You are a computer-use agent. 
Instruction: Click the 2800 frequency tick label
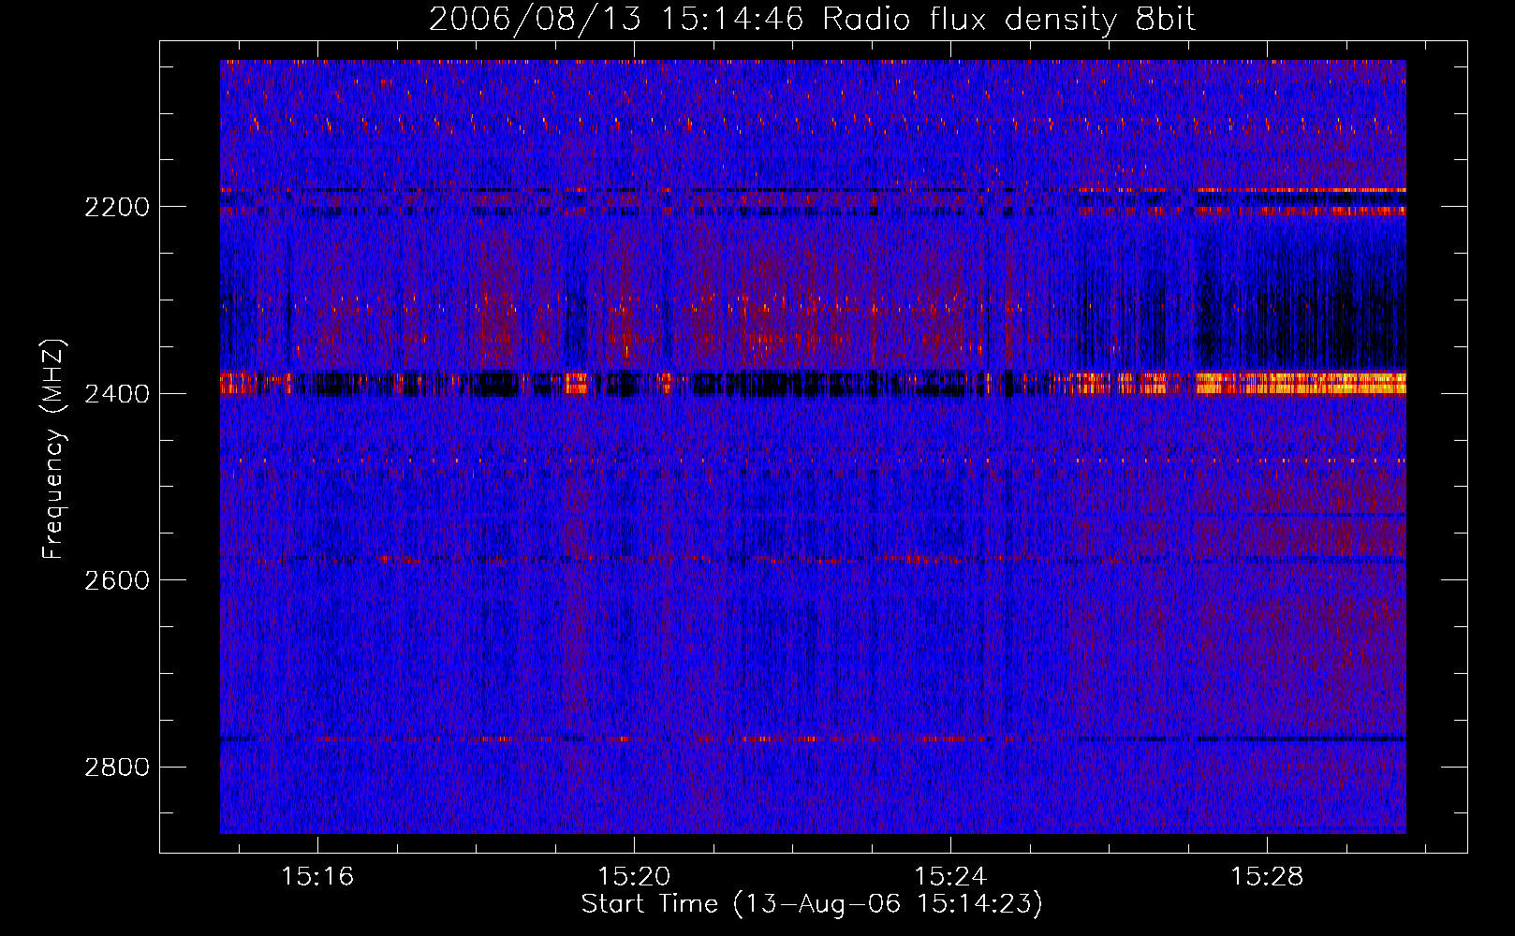117,768
